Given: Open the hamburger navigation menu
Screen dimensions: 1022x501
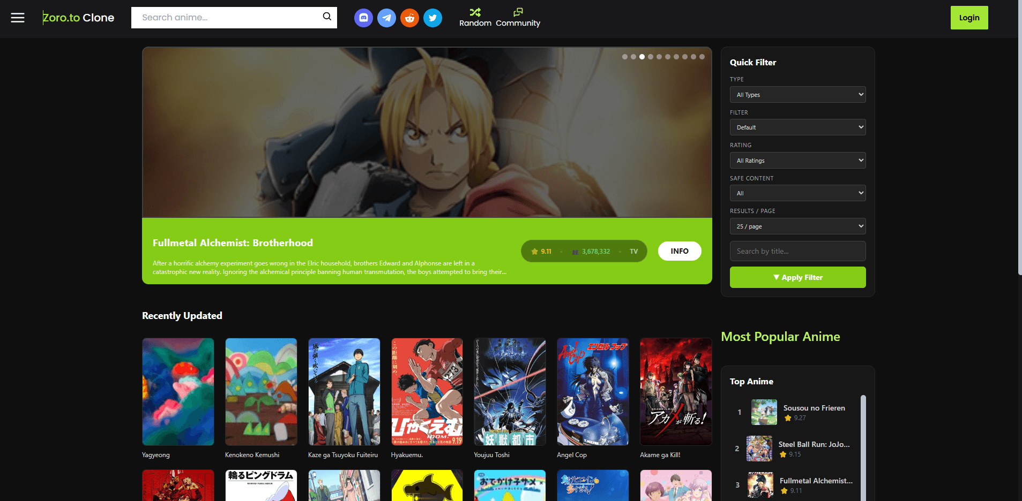Looking at the screenshot, I should pyautogui.click(x=18, y=18).
